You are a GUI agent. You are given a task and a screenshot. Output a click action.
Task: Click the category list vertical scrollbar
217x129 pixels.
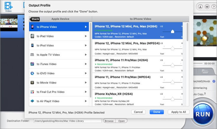(91, 60)
